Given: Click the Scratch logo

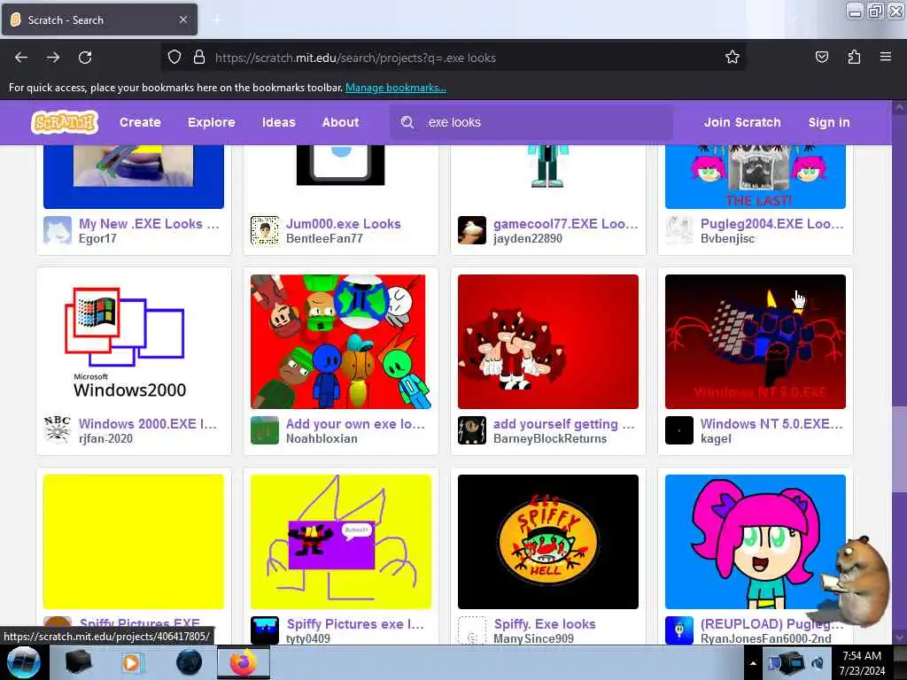Looking at the screenshot, I should (65, 122).
